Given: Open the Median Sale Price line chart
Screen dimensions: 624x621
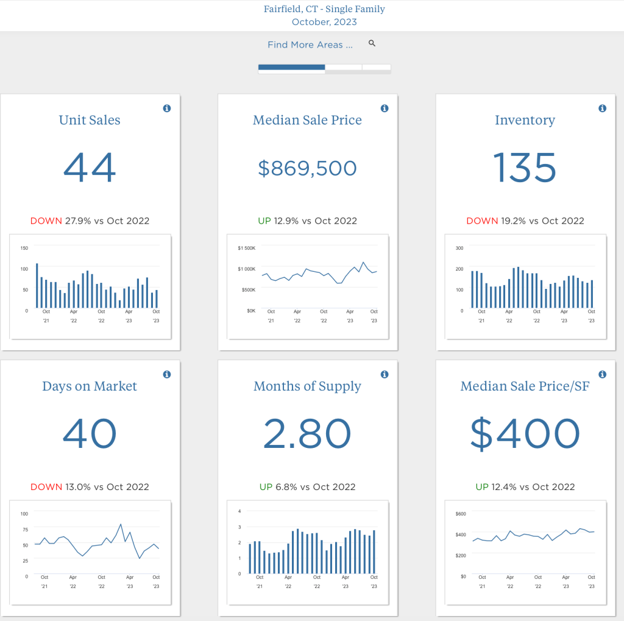Looking at the screenshot, I should tap(308, 286).
